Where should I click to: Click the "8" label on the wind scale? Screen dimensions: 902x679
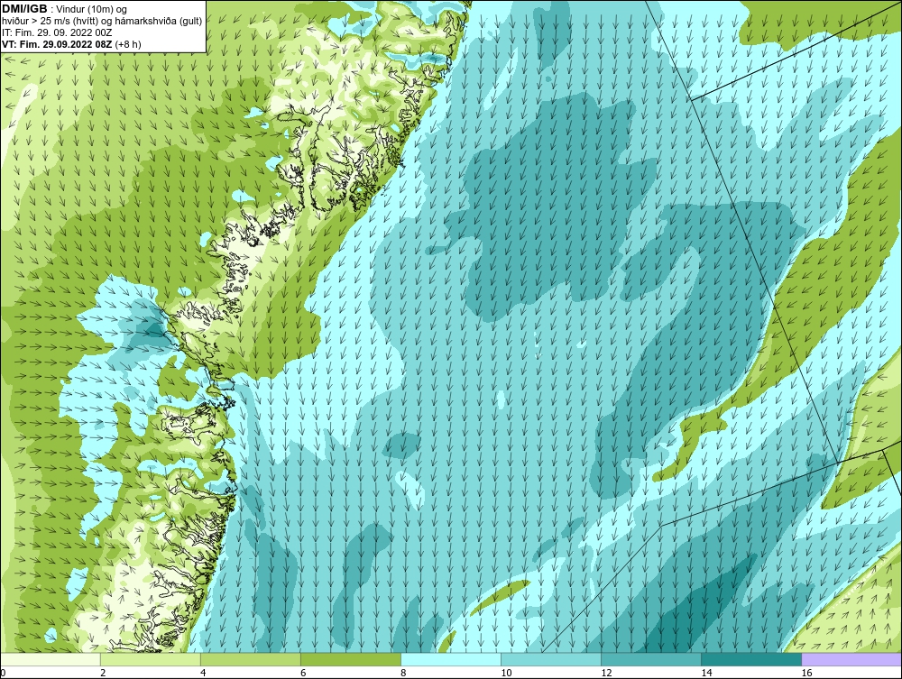[x=403, y=674]
